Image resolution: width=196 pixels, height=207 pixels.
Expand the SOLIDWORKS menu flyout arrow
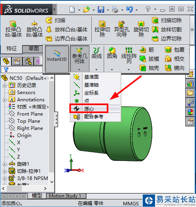point(54,9)
